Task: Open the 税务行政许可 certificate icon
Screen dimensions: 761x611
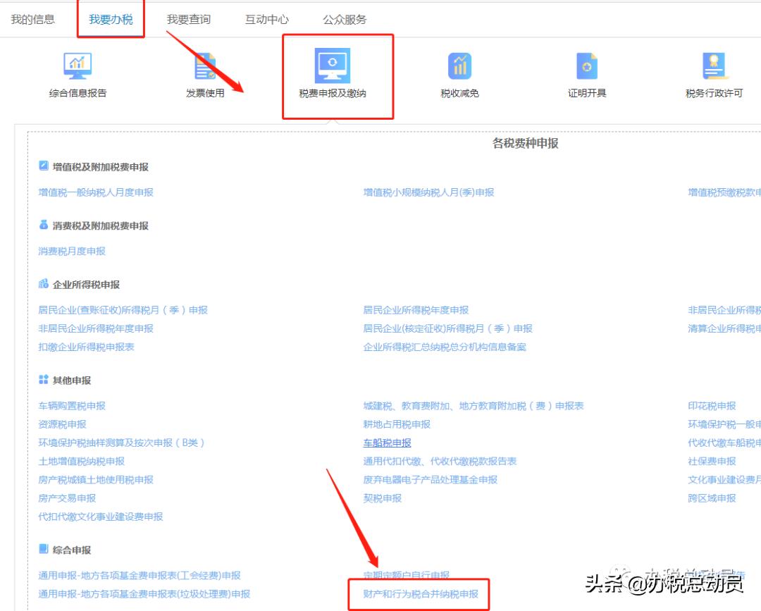Action: tap(715, 66)
